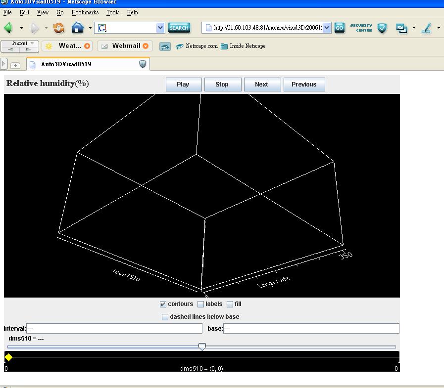Click the Next frame button
This screenshot has height=388, width=444.
[262, 85]
